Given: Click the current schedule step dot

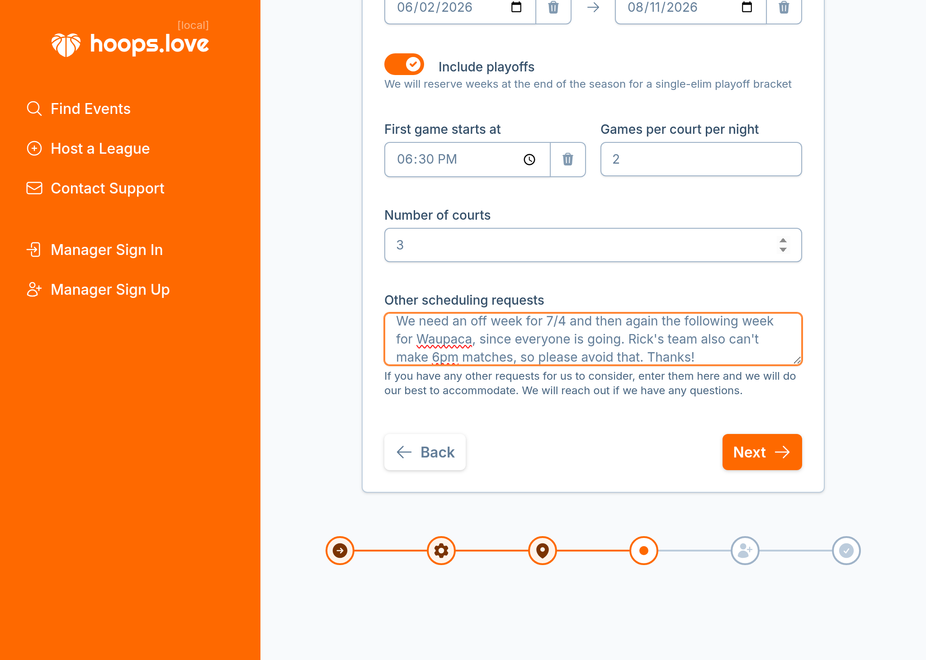Looking at the screenshot, I should tap(644, 551).
